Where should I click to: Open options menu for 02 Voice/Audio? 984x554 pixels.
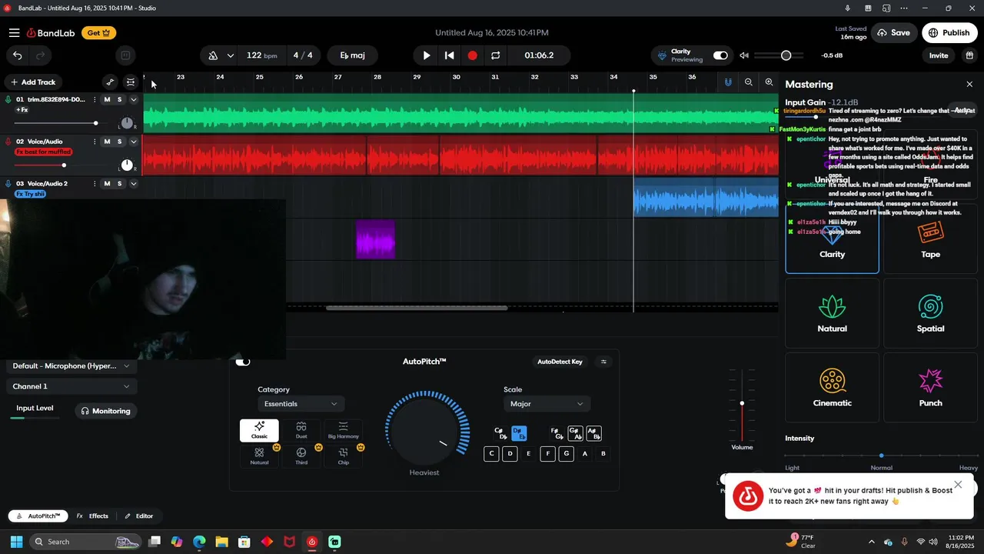(x=95, y=142)
